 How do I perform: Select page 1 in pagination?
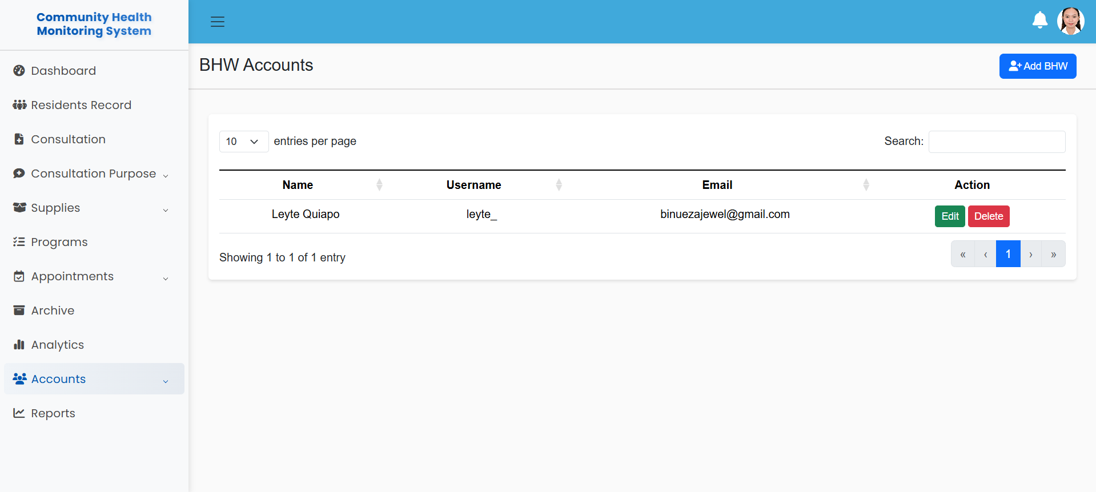click(1008, 254)
